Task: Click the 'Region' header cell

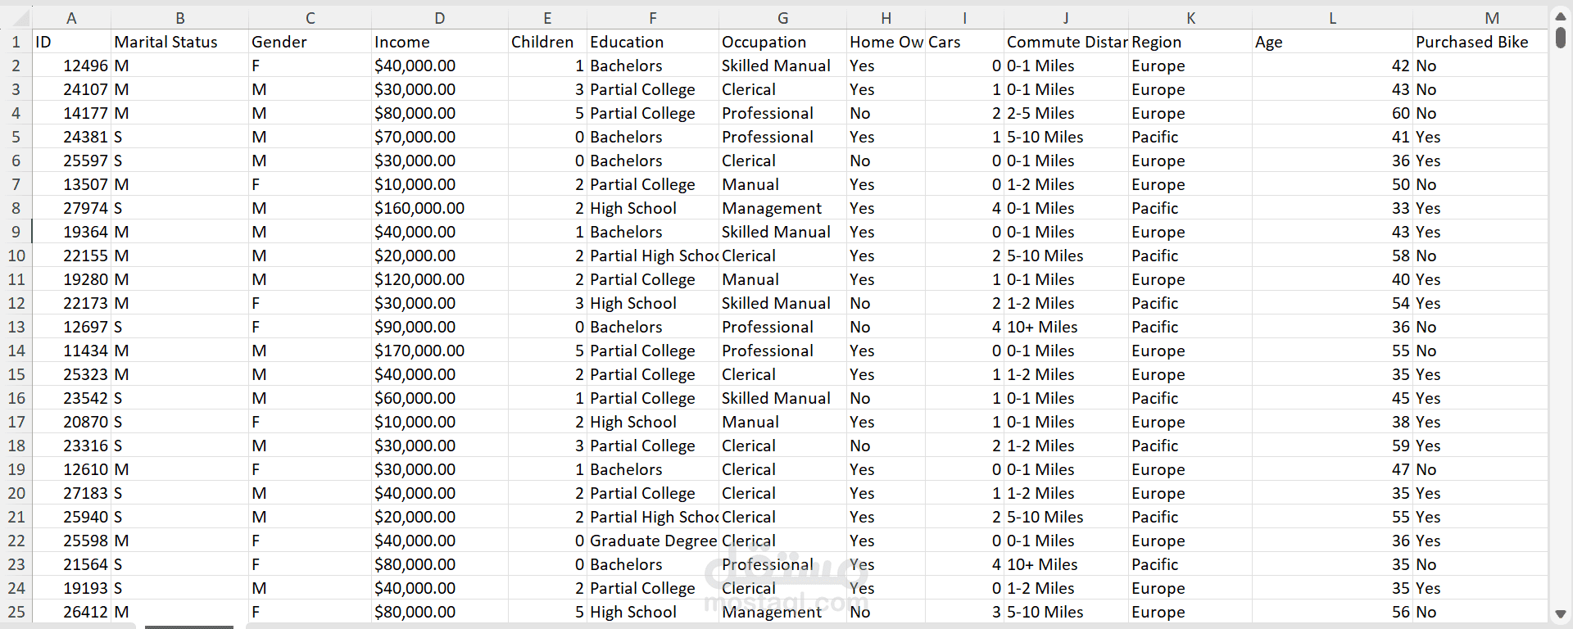Action: pos(1190,42)
